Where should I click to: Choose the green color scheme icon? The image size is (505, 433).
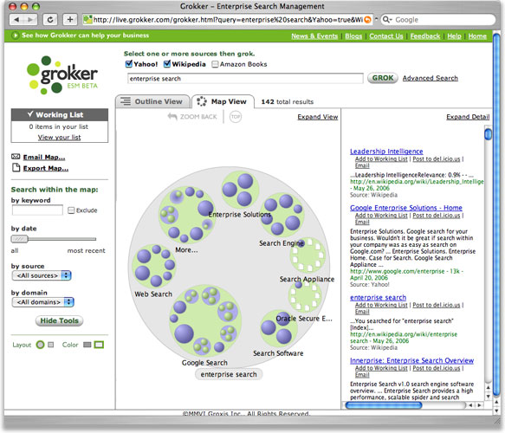click(99, 345)
